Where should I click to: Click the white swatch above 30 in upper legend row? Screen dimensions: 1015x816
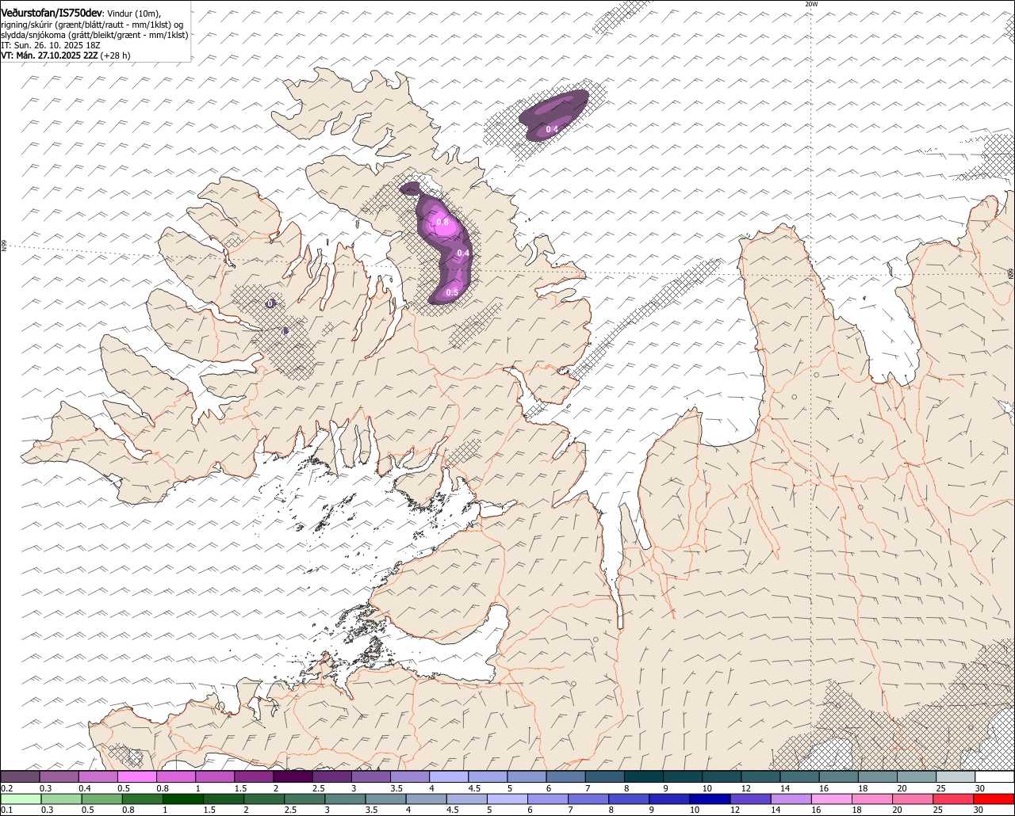[x=995, y=777]
